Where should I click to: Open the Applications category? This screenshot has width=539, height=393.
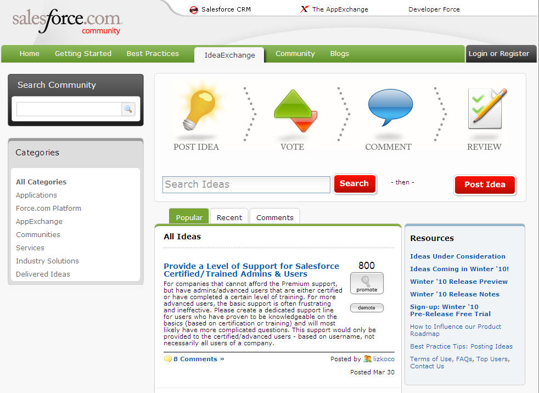pos(36,195)
